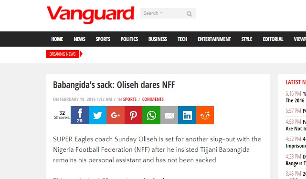Share article on Facebook
This screenshot has height=179, width=306.
[x=80, y=115]
